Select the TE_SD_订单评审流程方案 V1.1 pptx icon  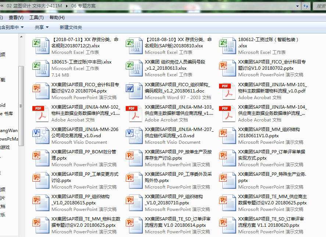(227, 225)
